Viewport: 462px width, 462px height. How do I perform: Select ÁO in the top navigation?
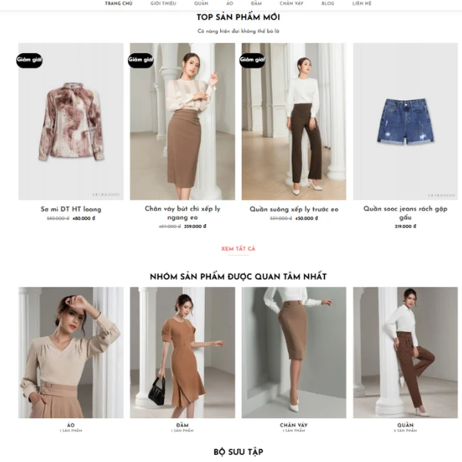pyautogui.click(x=229, y=4)
